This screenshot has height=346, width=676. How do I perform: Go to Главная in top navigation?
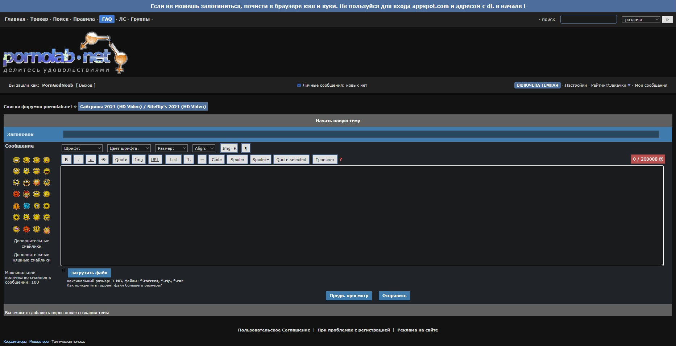click(x=15, y=19)
